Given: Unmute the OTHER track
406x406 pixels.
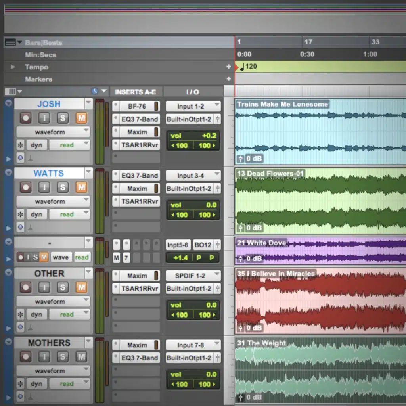Looking at the screenshot, I should pos(81,287).
